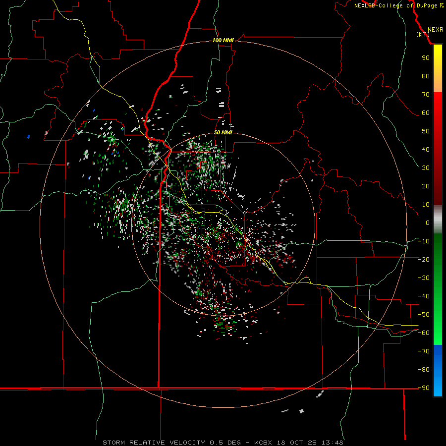Click the 0 value on velocity scale

coord(428,223)
